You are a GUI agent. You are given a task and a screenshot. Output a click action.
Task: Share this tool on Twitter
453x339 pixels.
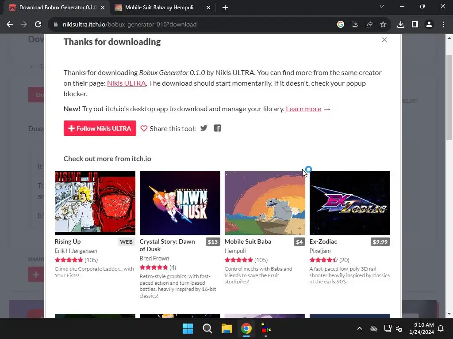tap(203, 128)
